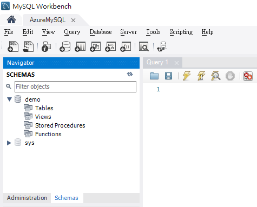The height and width of the screenshot is (207, 257).
Task: Switch to the Administration tab
Action: coord(27,198)
